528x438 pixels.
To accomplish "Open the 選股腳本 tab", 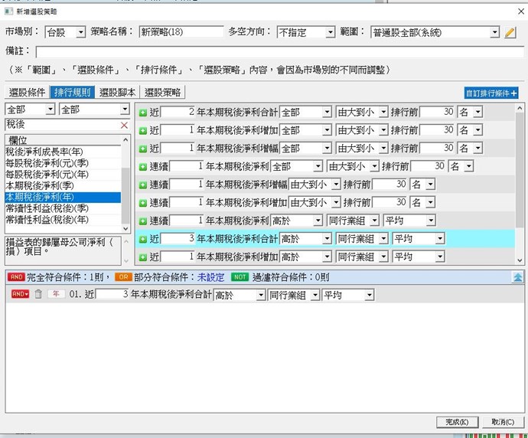I will click(x=118, y=93).
